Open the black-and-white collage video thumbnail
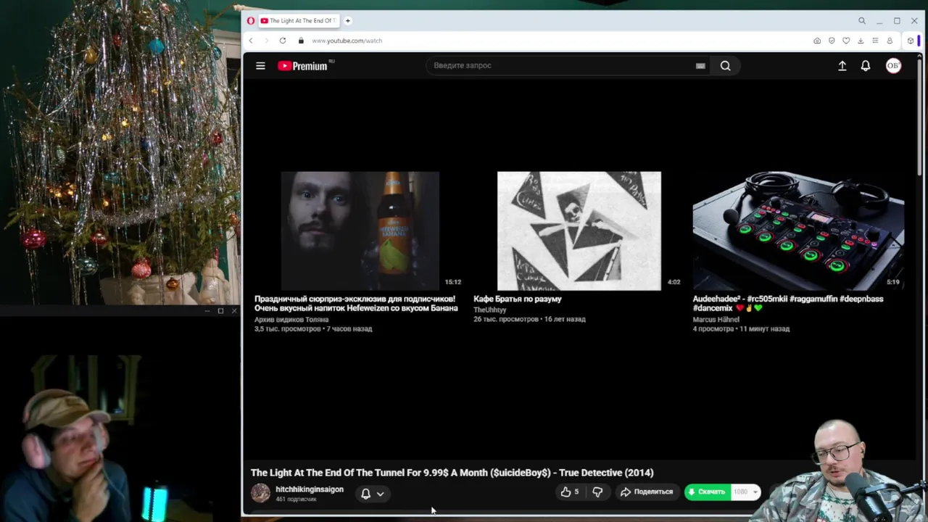 click(x=579, y=231)
